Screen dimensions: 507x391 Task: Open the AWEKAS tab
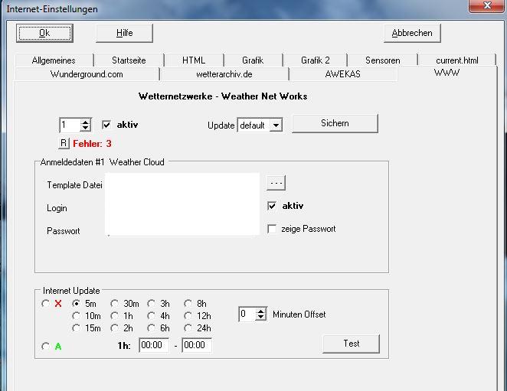pos(342,74)
